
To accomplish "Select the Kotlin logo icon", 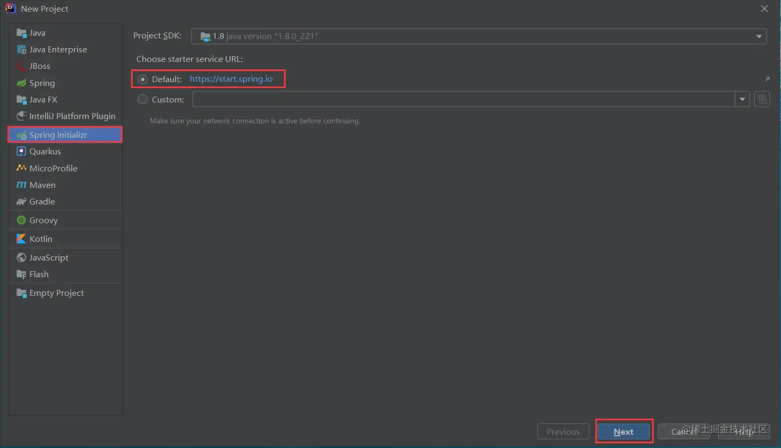I will [21, 239].
